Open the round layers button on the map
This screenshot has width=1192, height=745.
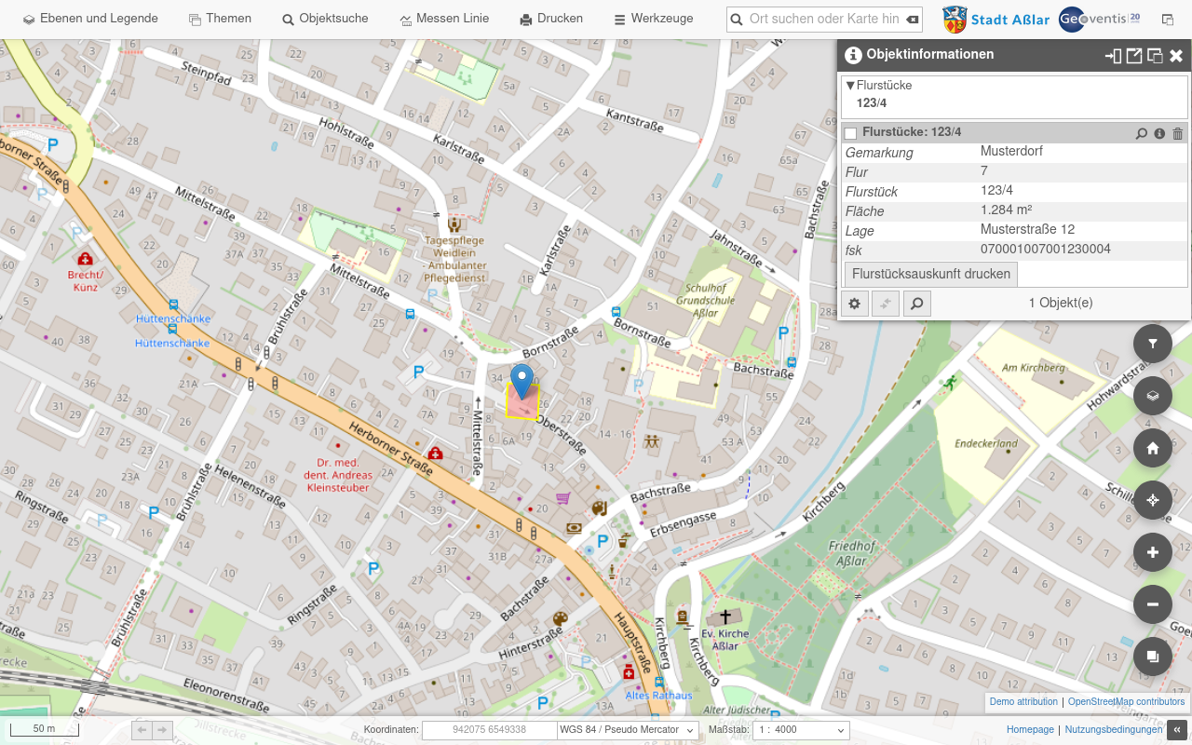pyautogui.click(x=1152, y=396)
